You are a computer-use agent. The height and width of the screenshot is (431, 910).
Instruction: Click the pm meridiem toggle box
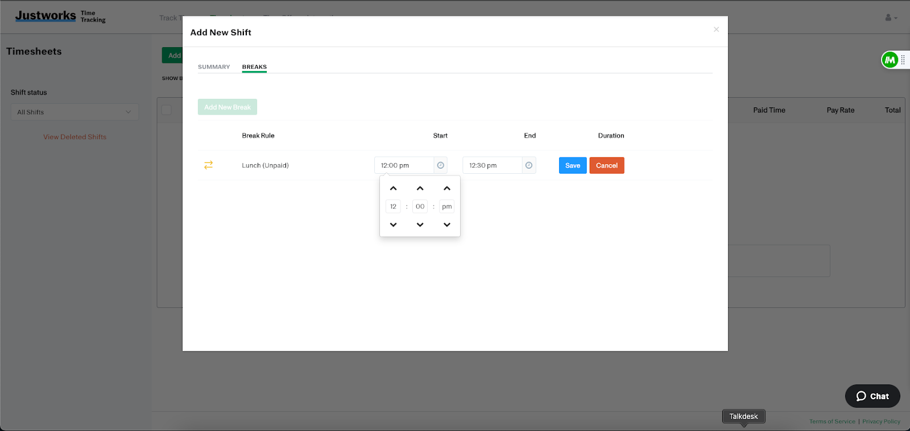[x=447, y=207]
